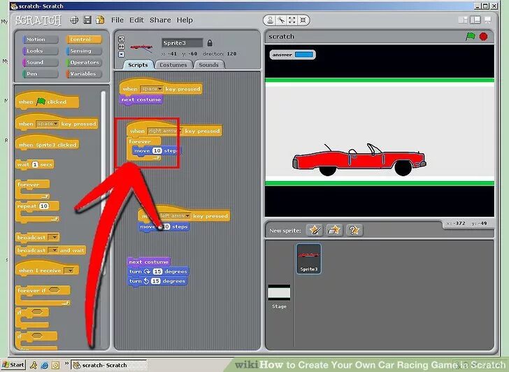
Task: Select the Stage thumbnail
Action: tap(279, 296)
